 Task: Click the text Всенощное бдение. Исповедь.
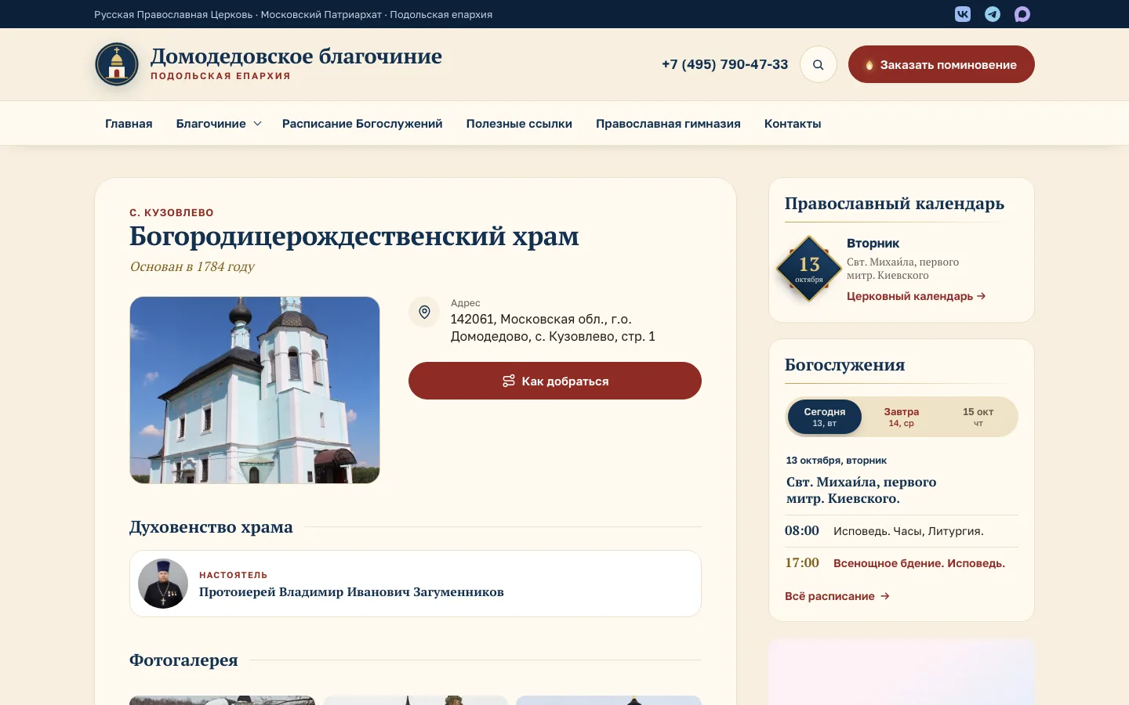(x=919, y=563)
